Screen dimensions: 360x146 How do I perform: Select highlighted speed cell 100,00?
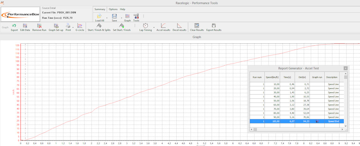272,121
